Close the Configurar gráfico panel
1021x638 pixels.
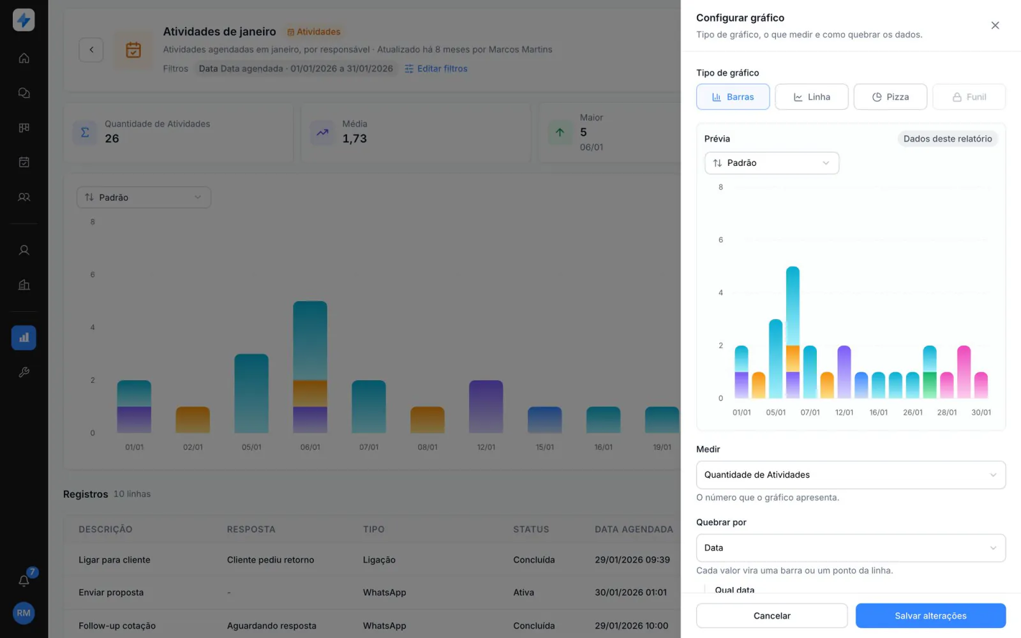995,26
